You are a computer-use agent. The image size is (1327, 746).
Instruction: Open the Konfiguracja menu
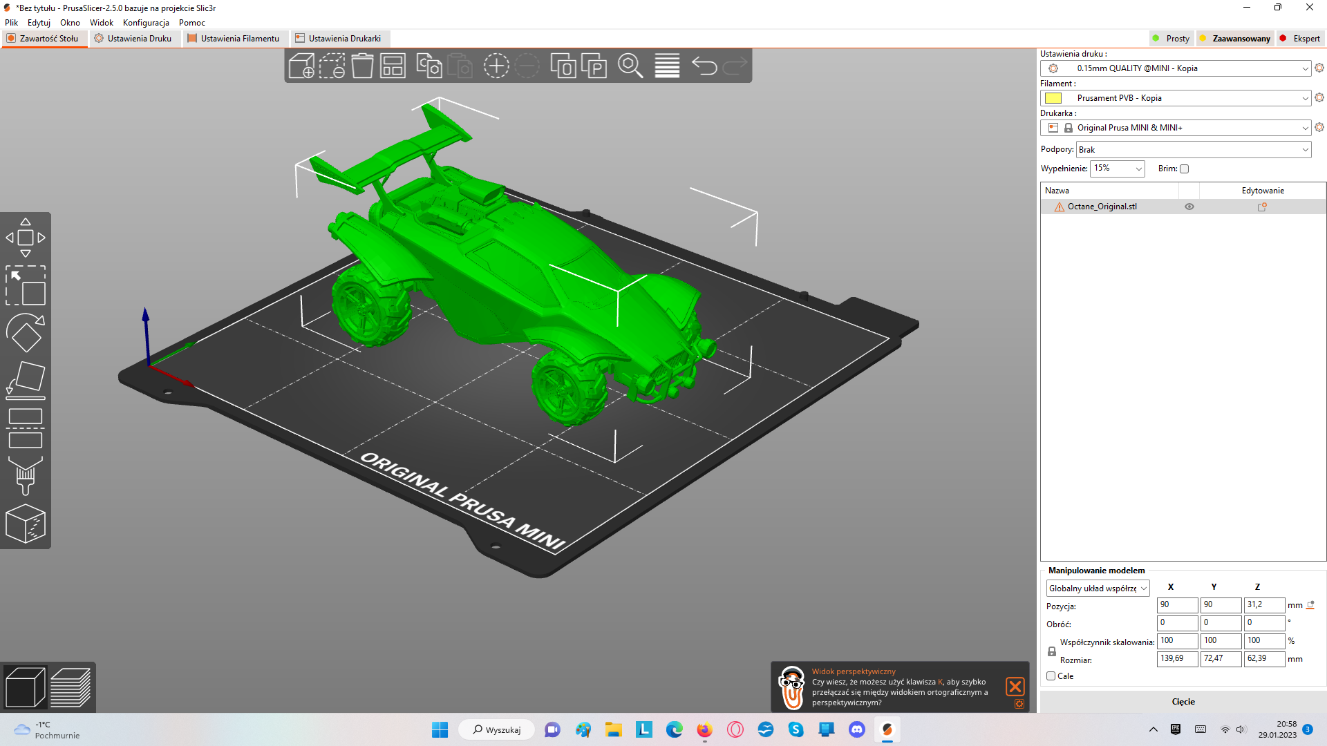(x=146, y=23)
